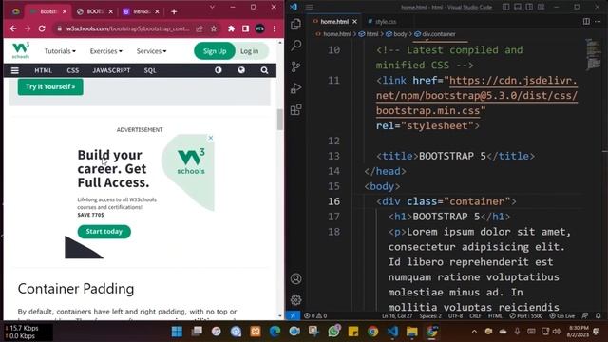Viewport: 608px width, 342px height.
Task: Click the Bootstrap CDN href link
Action: tap(477, 95)
